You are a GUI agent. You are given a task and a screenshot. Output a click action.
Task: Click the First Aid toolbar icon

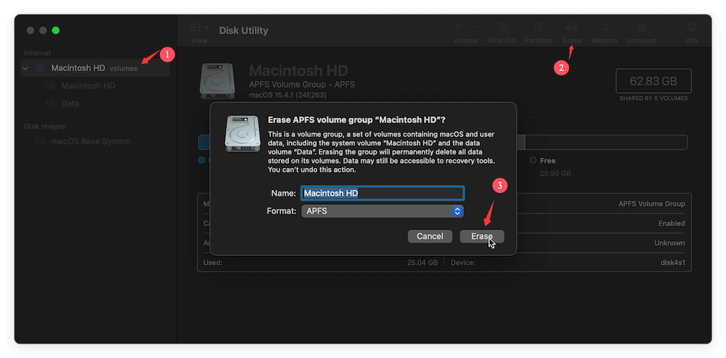click(502, 27)
